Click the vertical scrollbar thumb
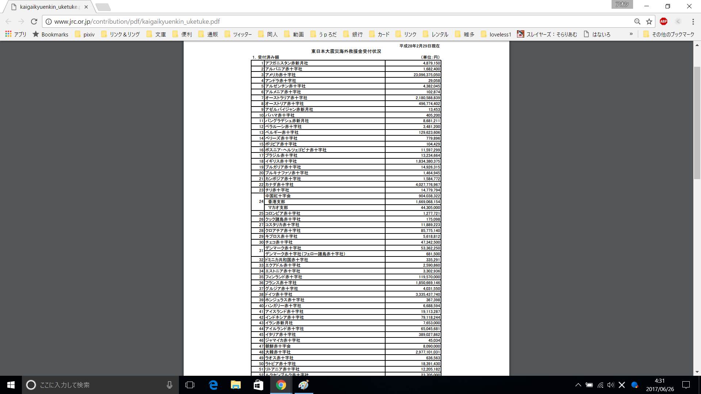Screen dimensions: 701x394 697,122
